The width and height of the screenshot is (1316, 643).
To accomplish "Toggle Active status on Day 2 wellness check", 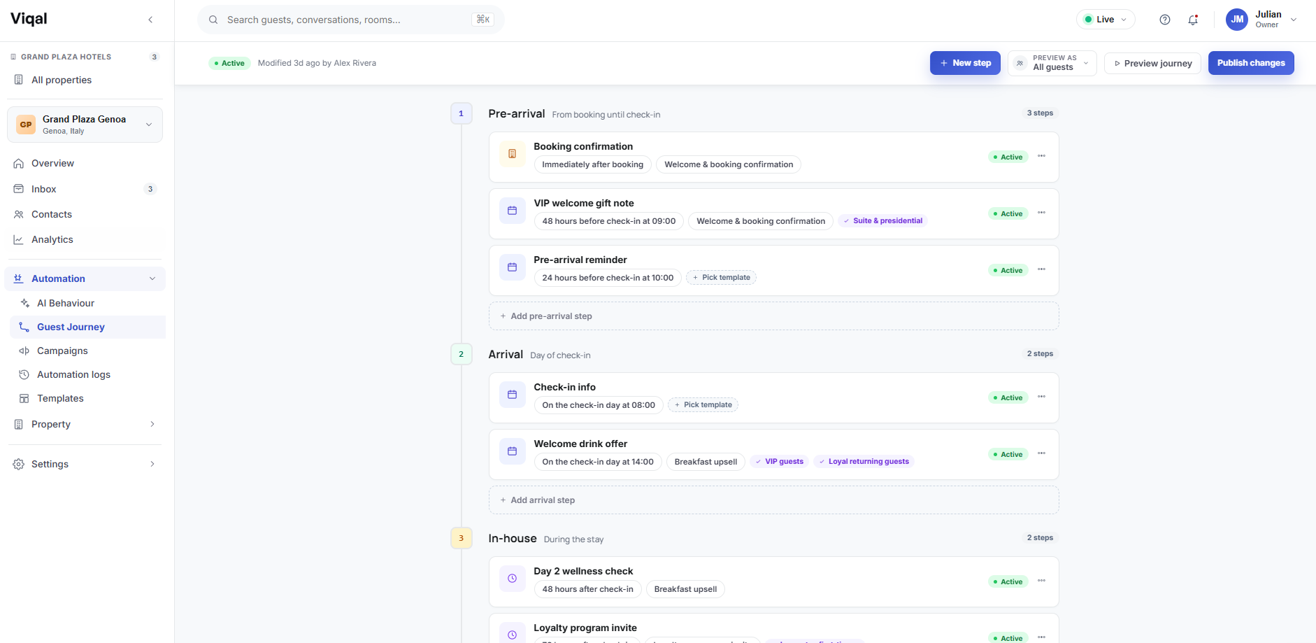I will (1008, 582).
